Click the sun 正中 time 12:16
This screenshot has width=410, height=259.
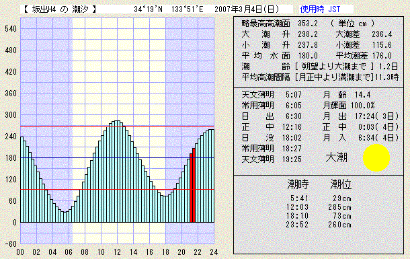[292, 127]
